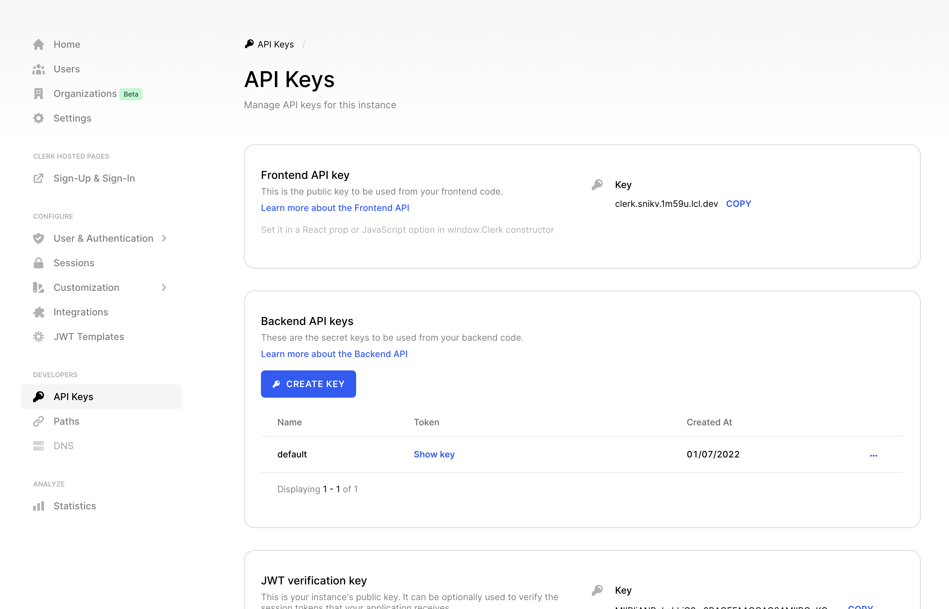The height and width of the screenshot is (609, 949).
Task: Click the Sessions lock icon
Action: click(x=38, y=263)
